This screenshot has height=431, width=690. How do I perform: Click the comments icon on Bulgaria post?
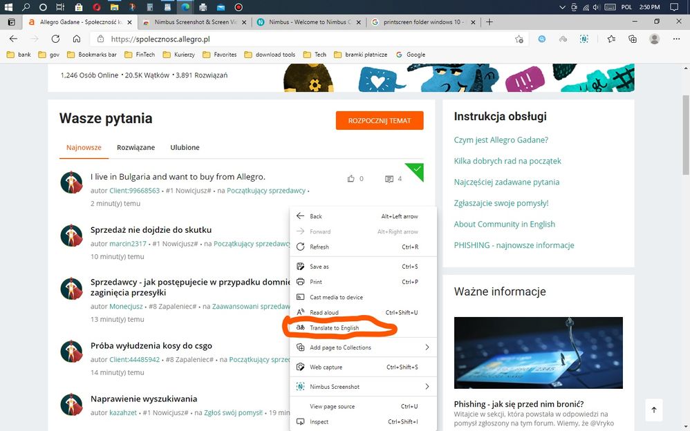389,179
